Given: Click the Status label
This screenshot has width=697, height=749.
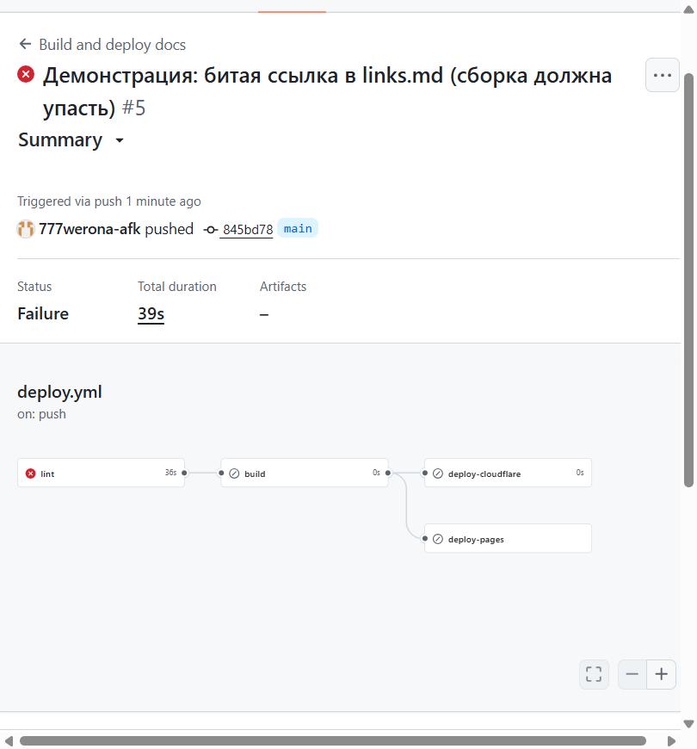Looking at the screenshot, I should click(x=34, y=287).
